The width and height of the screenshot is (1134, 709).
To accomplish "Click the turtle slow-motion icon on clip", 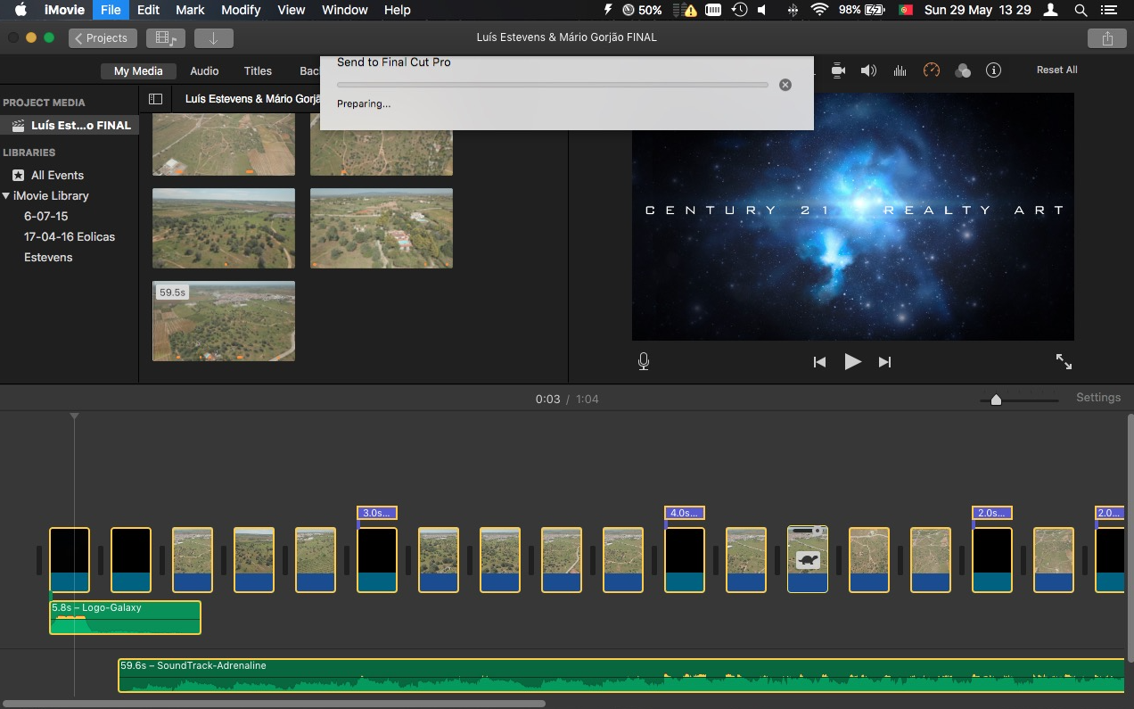I will (808, 561).
